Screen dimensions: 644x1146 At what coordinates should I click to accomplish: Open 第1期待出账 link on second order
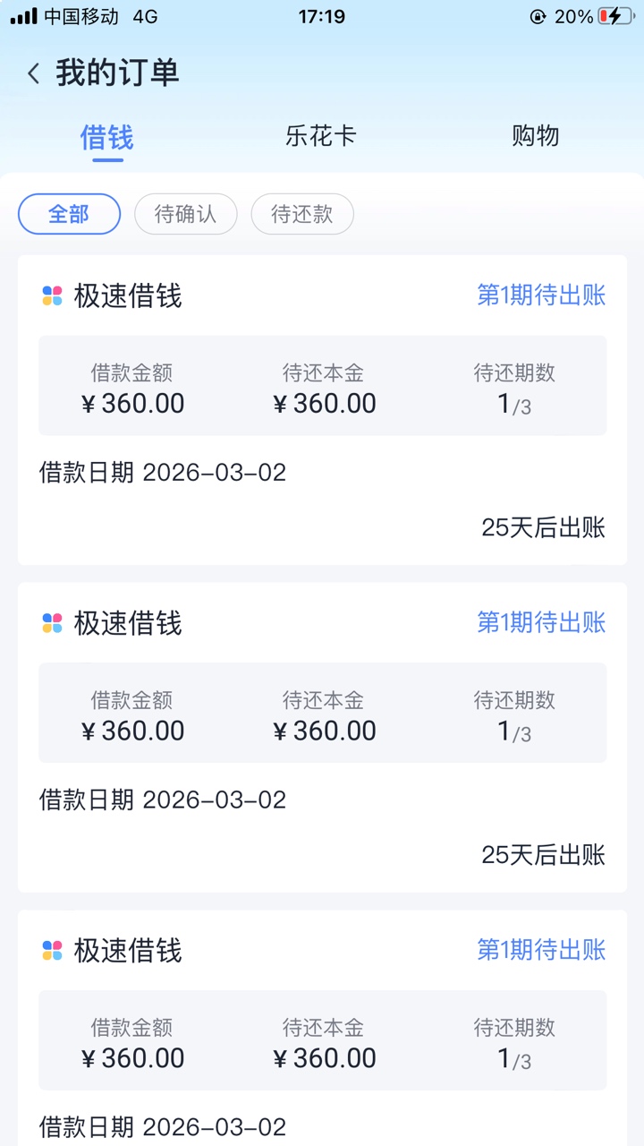tap(541, 623)
